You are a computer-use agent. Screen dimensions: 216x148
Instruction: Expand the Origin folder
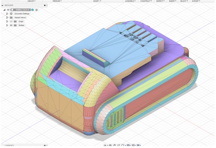[x=7, y=22]
